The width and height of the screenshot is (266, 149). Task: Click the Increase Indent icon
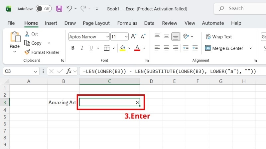[195, 48]
